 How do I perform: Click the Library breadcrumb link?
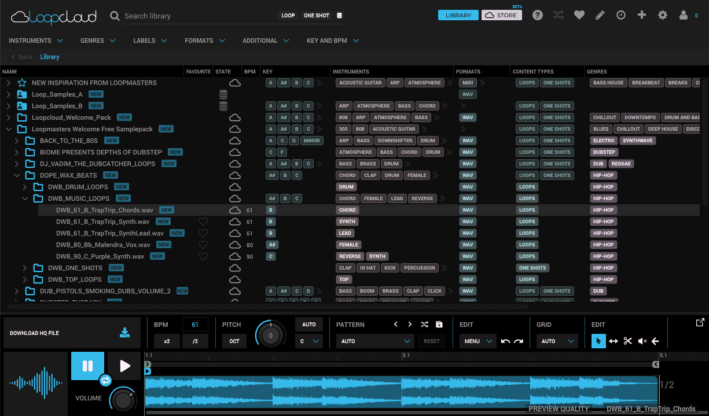click(50, 57)
